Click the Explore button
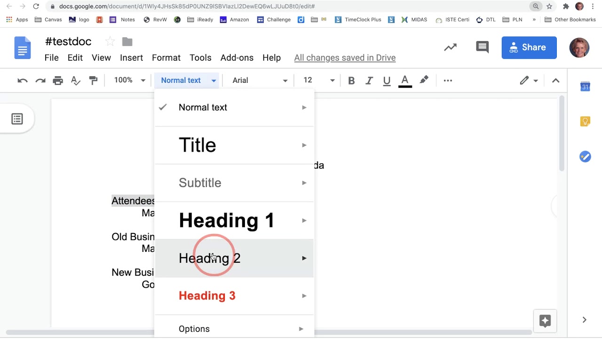The width and height of the screenshot is (602, 339). [x=545, y=321]
